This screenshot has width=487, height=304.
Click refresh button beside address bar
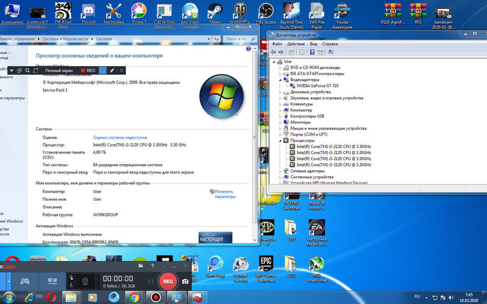pyautogui.click(x=217, y=39)
